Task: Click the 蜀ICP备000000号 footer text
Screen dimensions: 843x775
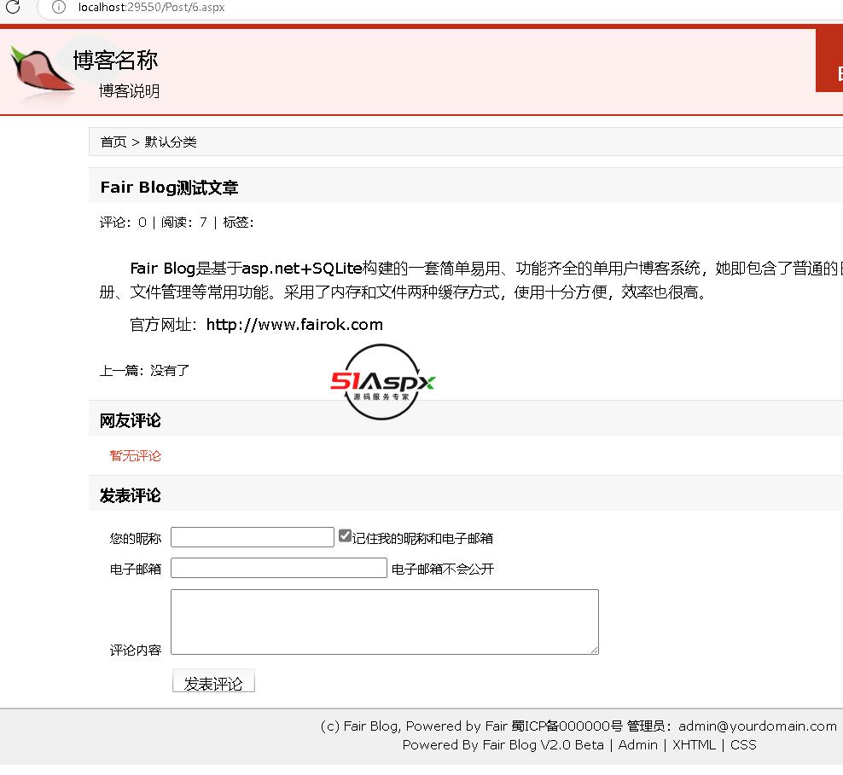Action: (567, 726)
